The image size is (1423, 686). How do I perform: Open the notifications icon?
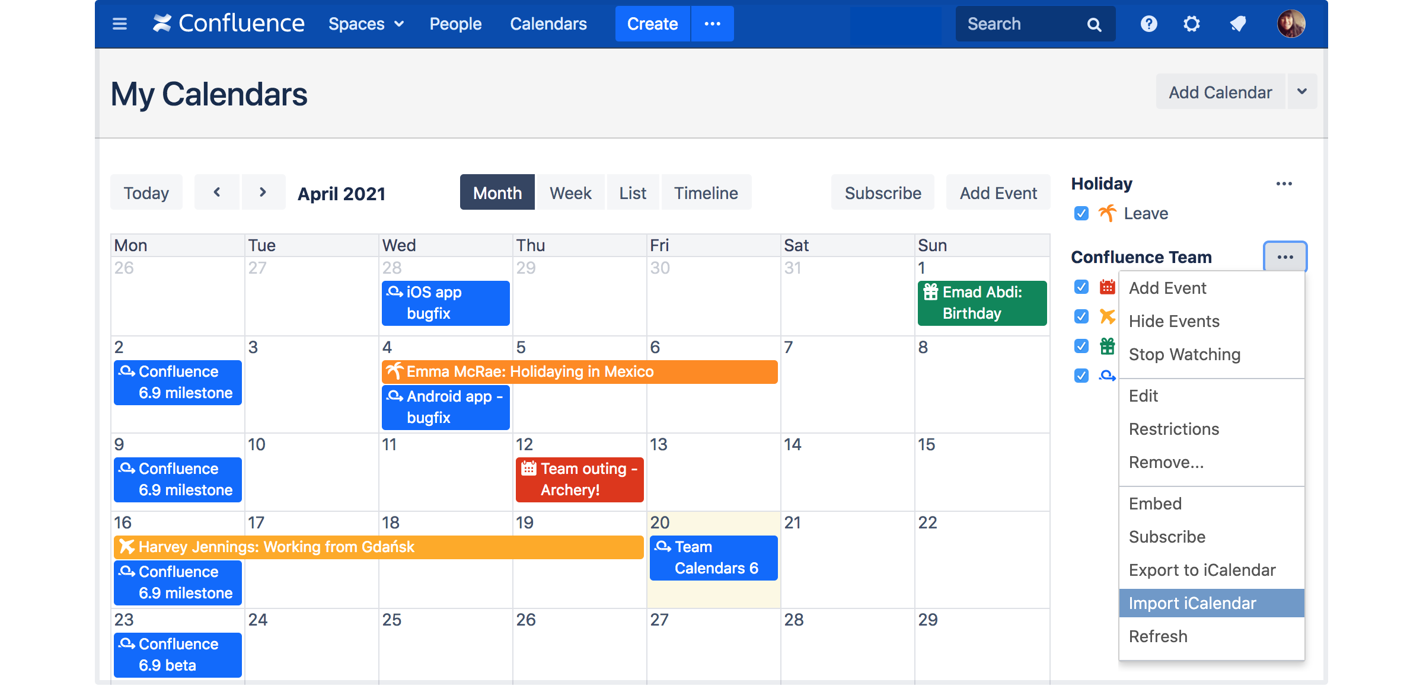[x=1238, y=24]
